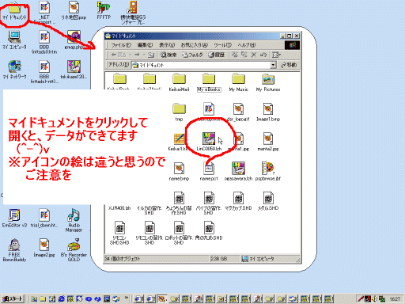Open the My Pictures folder
Screen dimensions: 405x304
point(268,83)
